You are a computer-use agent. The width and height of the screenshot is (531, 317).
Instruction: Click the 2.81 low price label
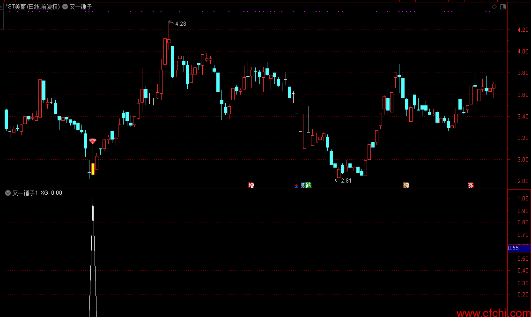point(346,181)
